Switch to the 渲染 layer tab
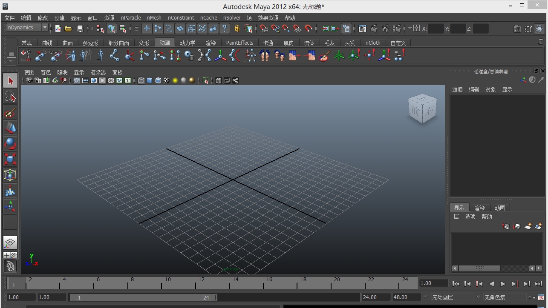 [x=479, y=208]
